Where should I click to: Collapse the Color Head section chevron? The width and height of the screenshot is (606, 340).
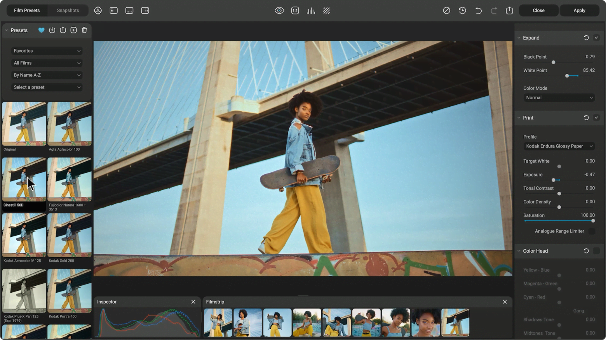click(x=519, y=251)
